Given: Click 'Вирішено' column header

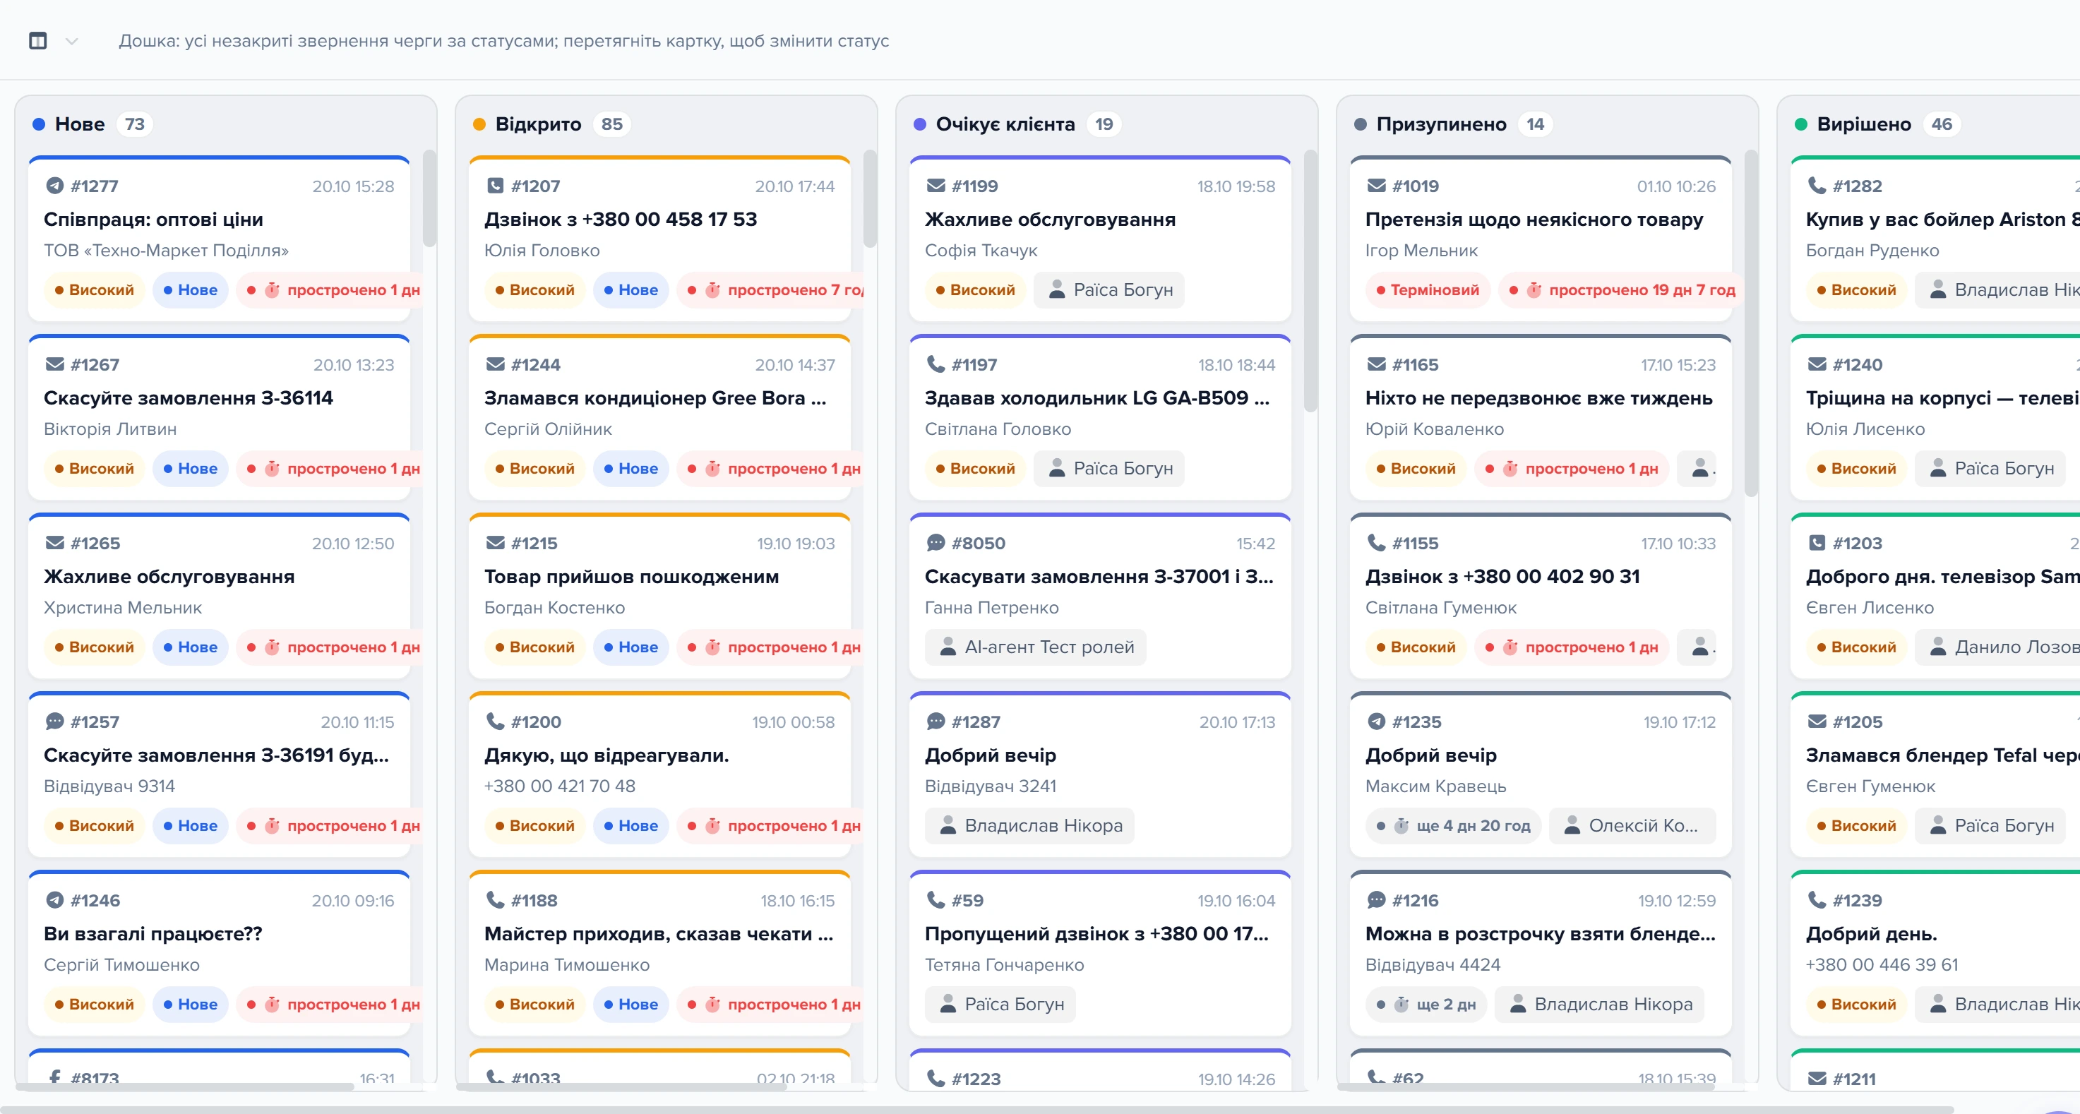Looking at the screenshot, I should pyautogui.click(x=1864, y=124).
